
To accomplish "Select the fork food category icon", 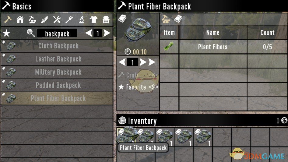I will tap(69, 19).
